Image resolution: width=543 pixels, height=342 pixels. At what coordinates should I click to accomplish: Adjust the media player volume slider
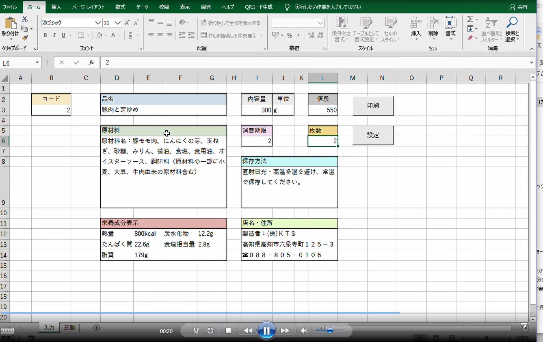330,331
